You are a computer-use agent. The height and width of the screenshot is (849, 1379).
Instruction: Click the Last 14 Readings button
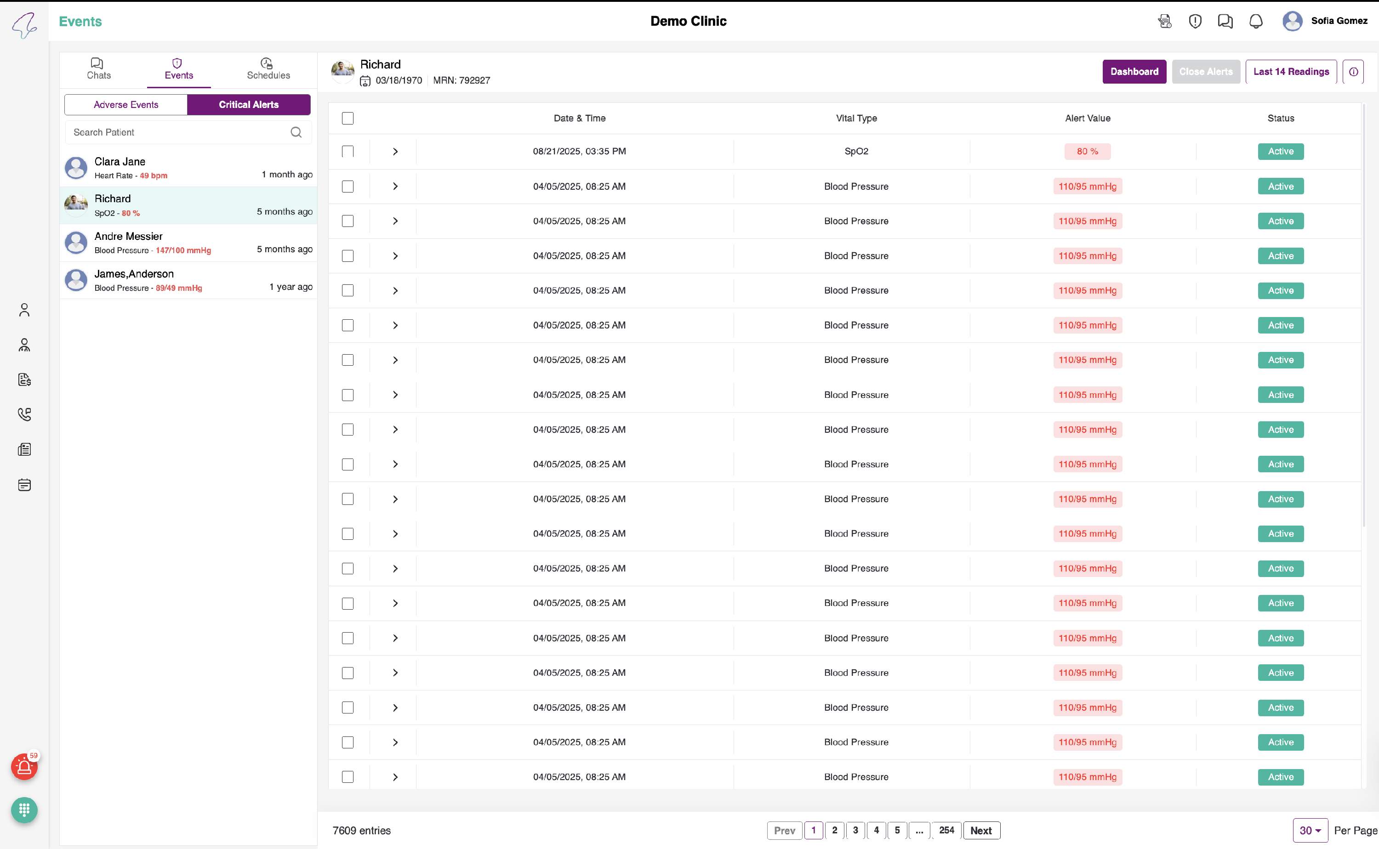pyautogui.click(x=1290, y=71)
